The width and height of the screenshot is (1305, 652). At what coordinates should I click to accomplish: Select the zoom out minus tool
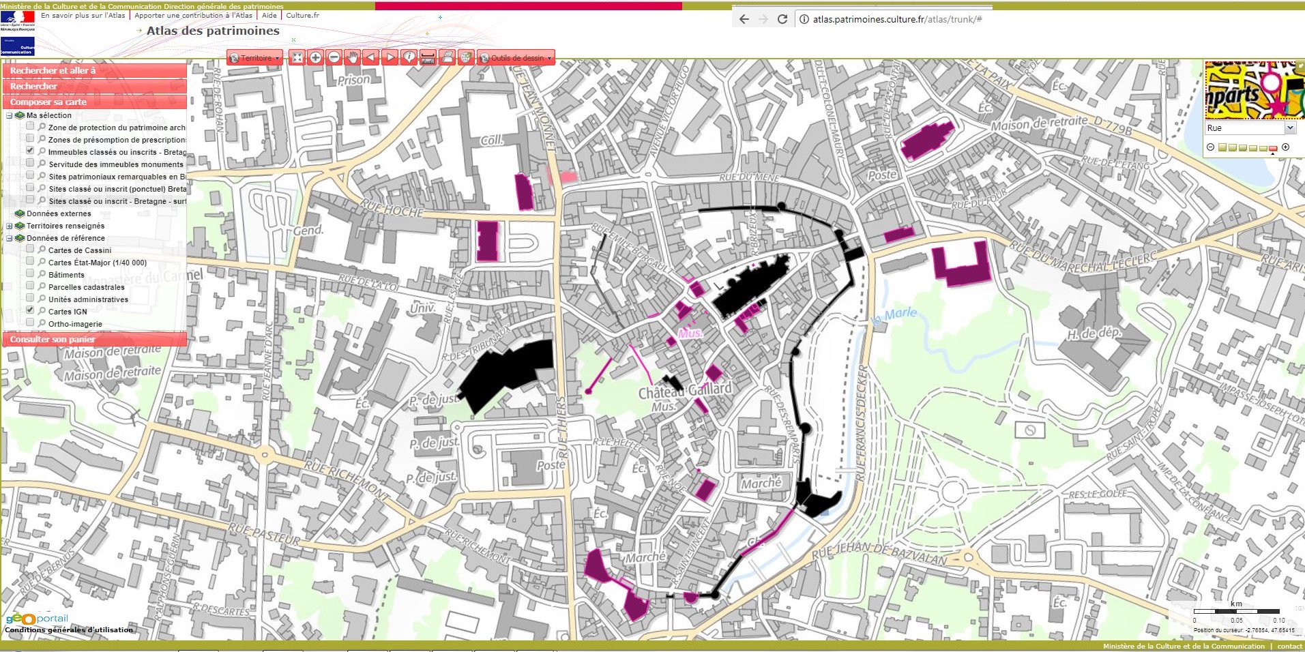coord(334,58)
